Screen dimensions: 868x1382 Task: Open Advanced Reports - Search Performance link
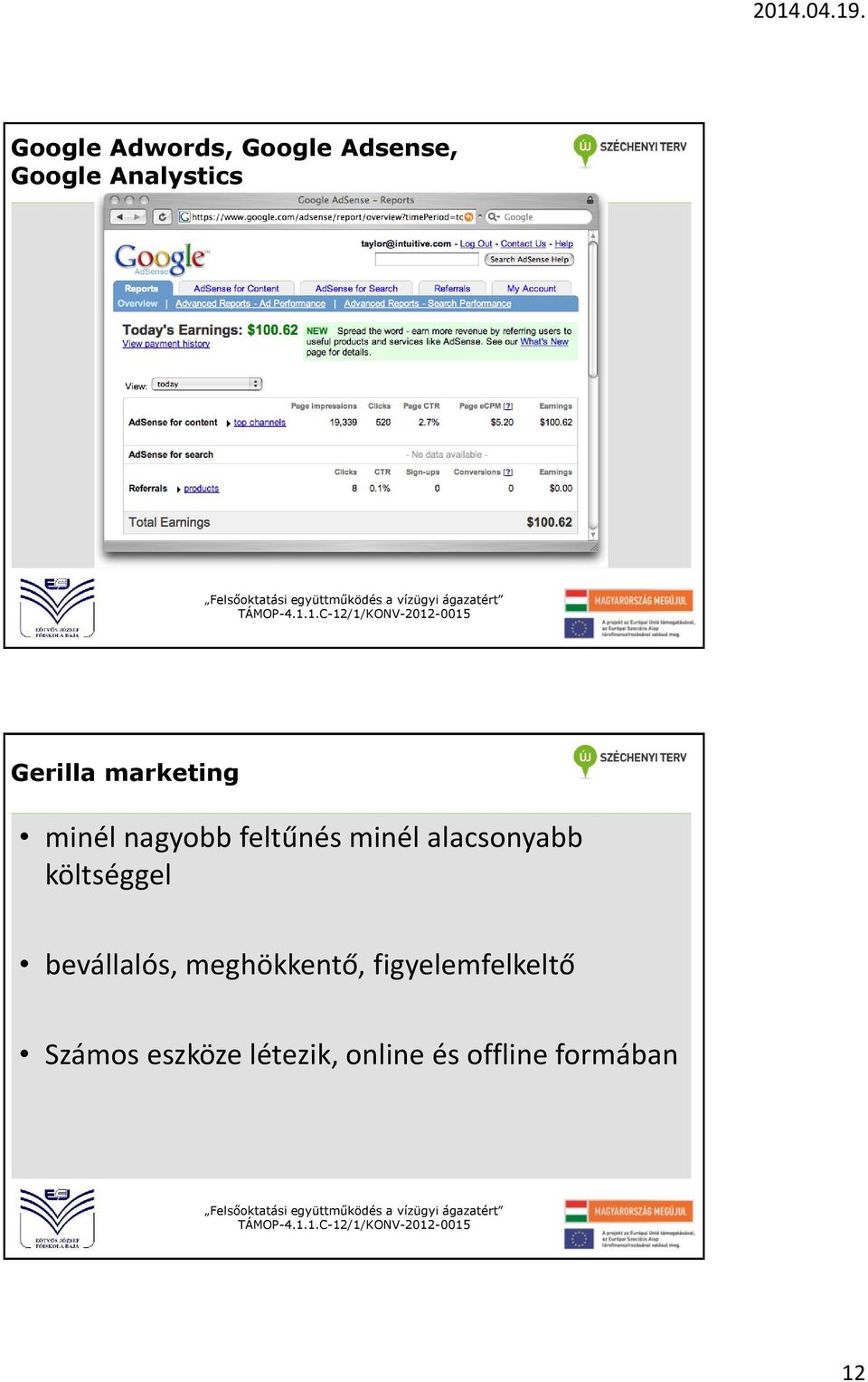(428, 304)
